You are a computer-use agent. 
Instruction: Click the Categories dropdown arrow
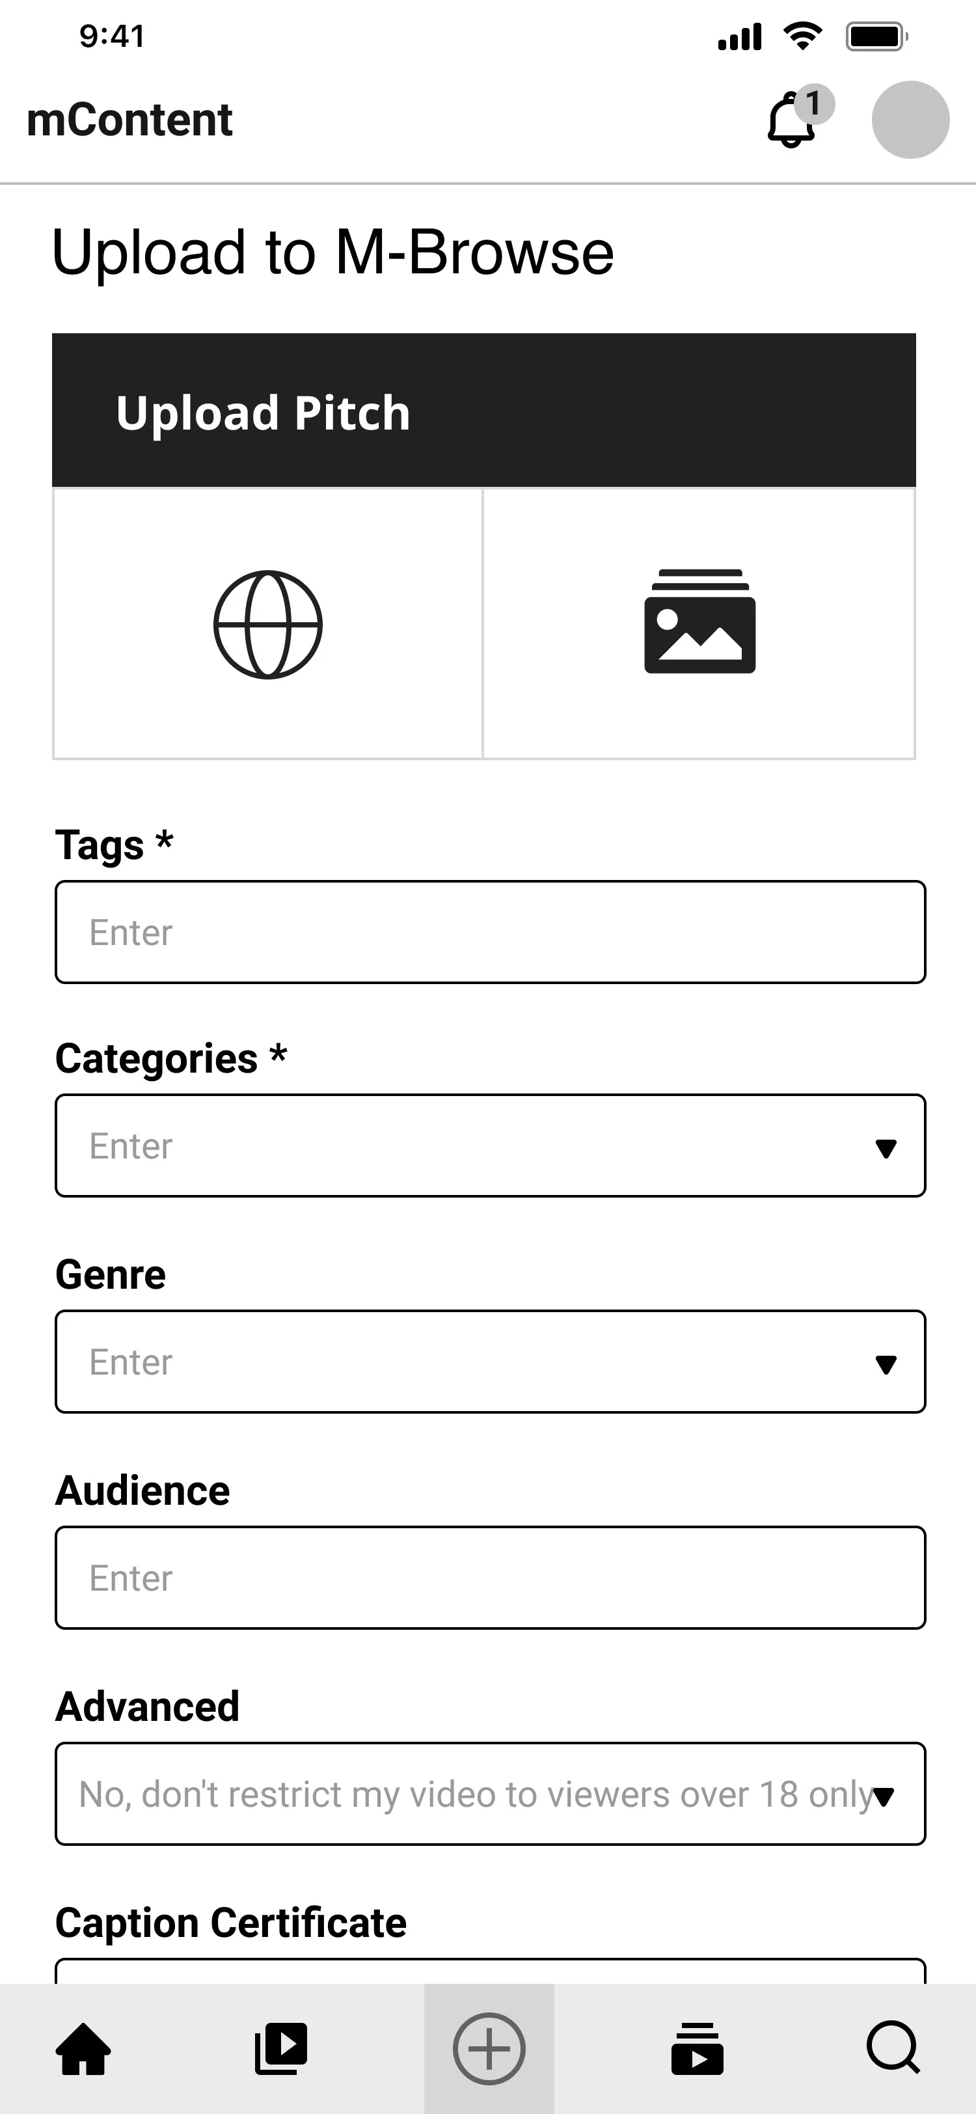(886, 1148)
